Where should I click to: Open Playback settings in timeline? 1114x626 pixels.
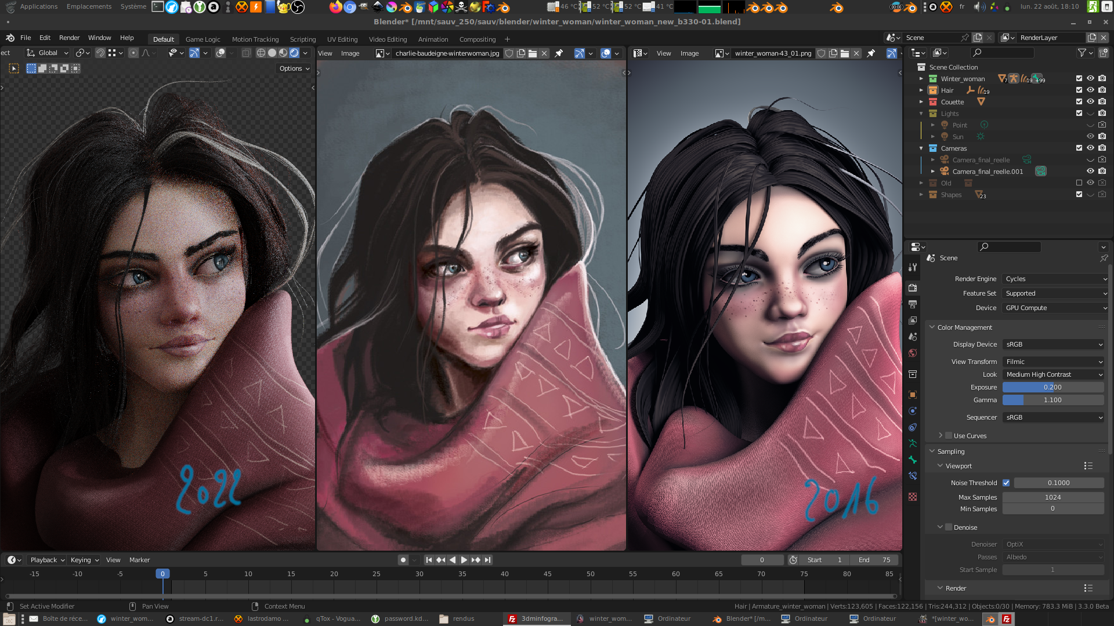47,560
